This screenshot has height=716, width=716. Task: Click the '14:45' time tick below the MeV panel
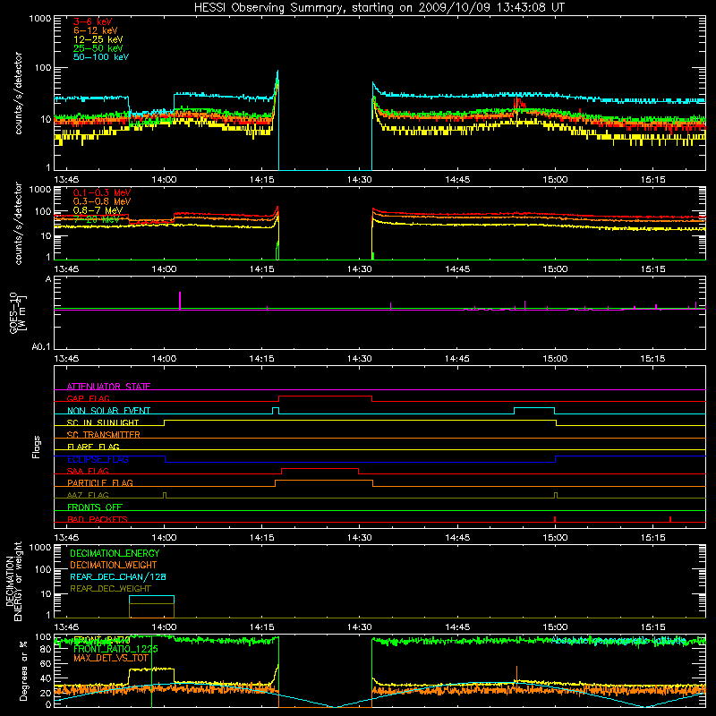click(x=457, y=269)
